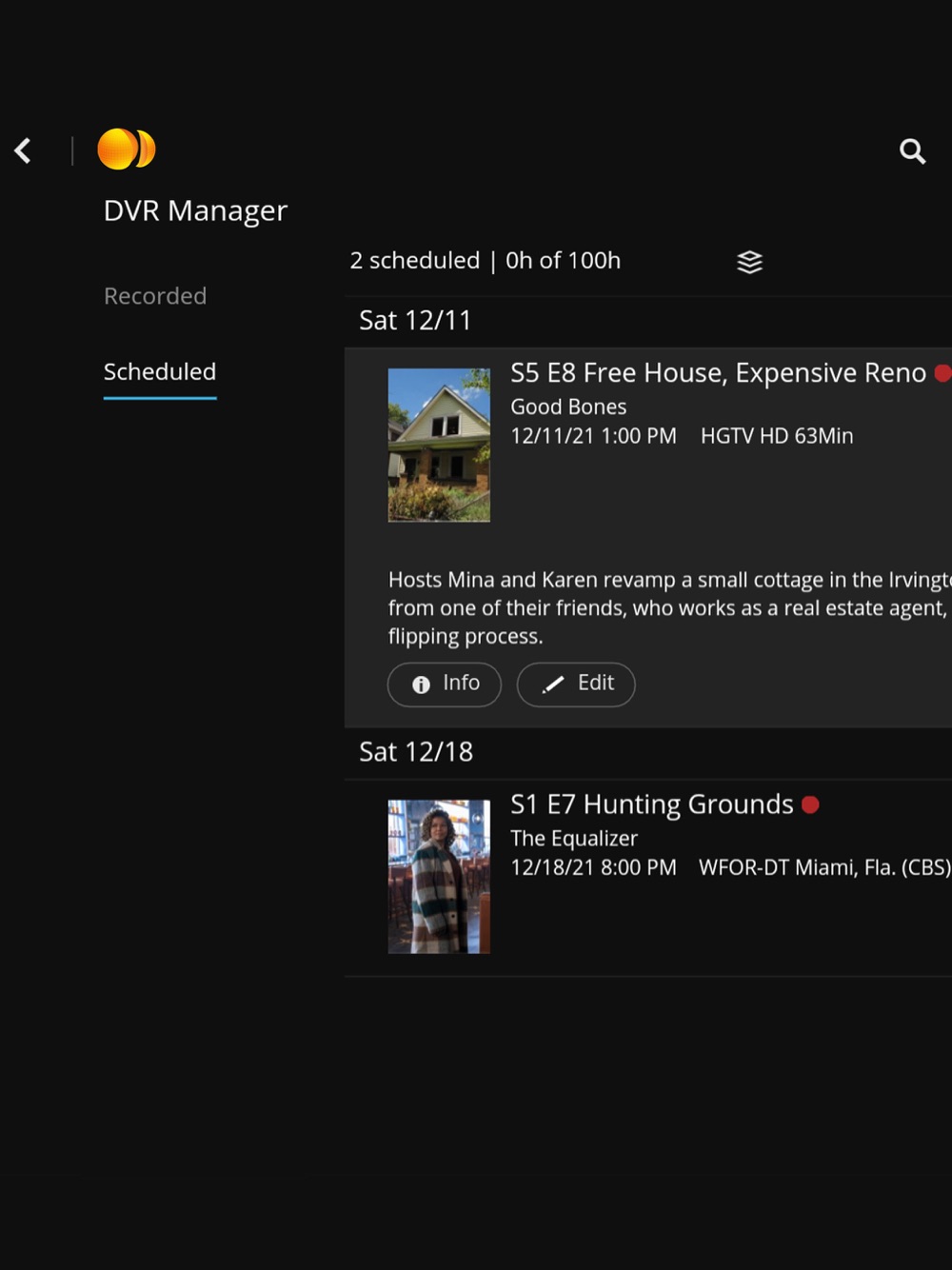Click The Equalizer series name
The image size is (952, 1270).
(x=574, y=838)
